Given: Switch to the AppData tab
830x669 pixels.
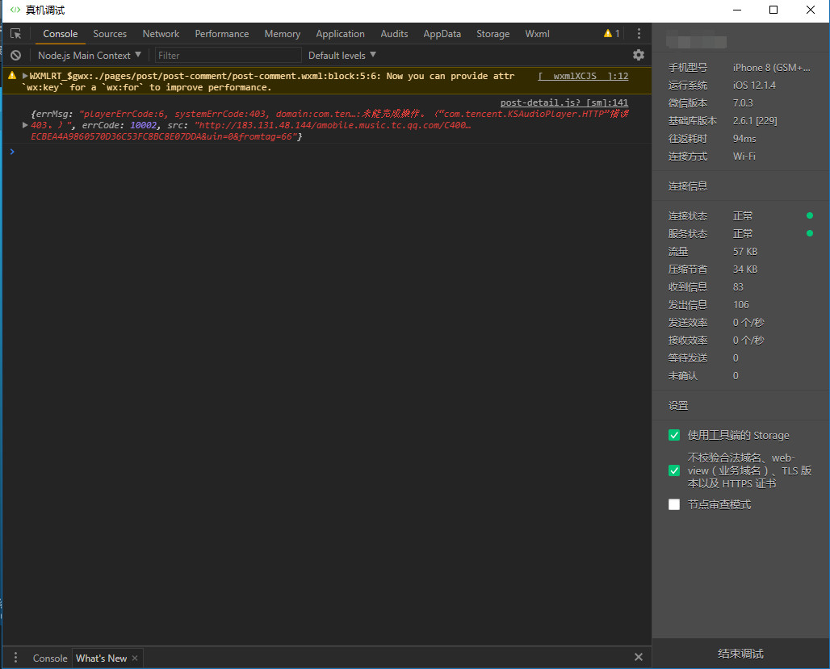Looking at the screenshot, I should [x=442, y=34].
